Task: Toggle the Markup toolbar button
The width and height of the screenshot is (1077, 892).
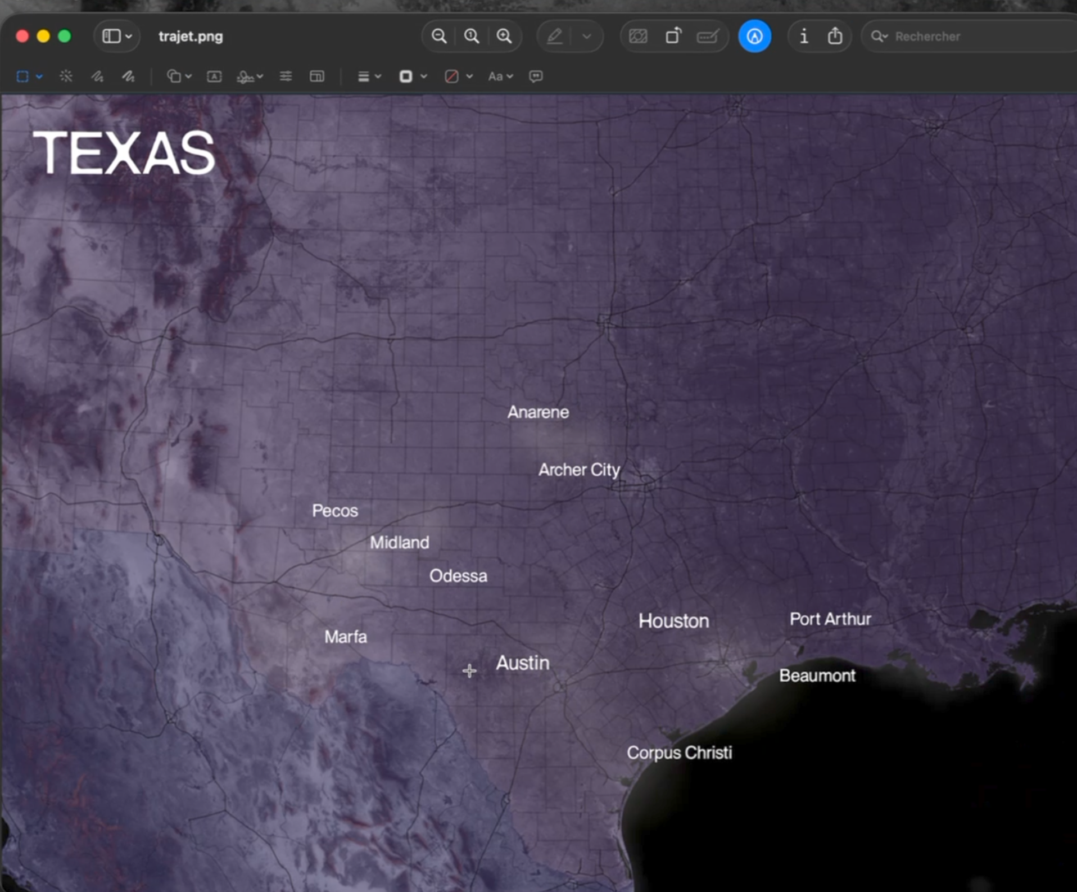Action: 754,37
